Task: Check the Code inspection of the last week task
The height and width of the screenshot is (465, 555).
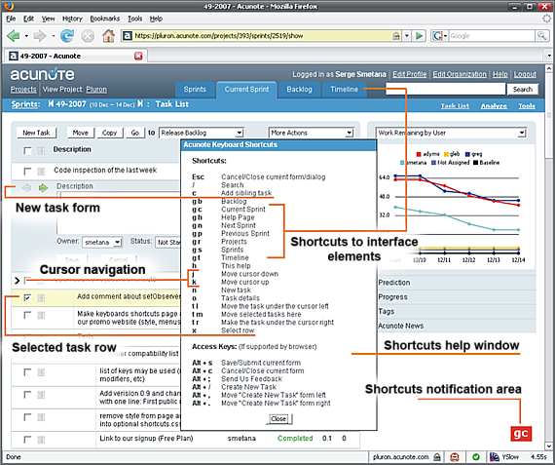Action: click(27, 172)
